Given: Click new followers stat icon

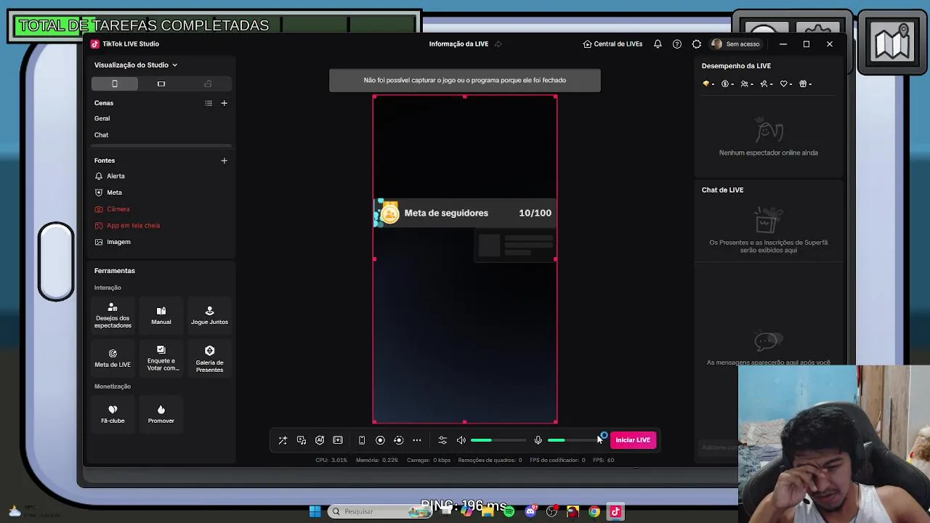Looking at the screenshot, I should [767, 84].
